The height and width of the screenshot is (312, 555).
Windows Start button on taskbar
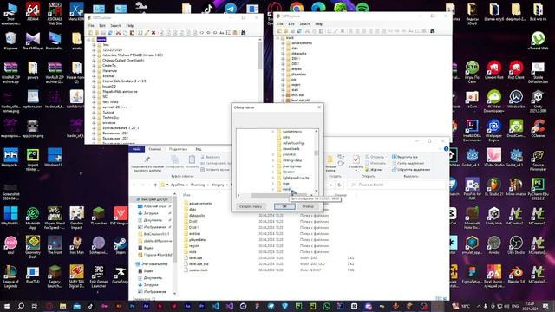point(6,306)
